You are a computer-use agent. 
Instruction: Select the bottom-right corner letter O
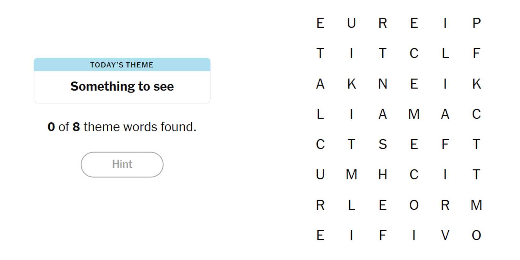coord(476,235)
